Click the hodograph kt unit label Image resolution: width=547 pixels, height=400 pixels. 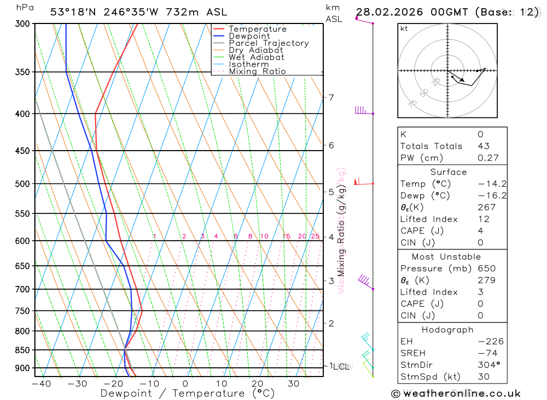coord(404,28)
